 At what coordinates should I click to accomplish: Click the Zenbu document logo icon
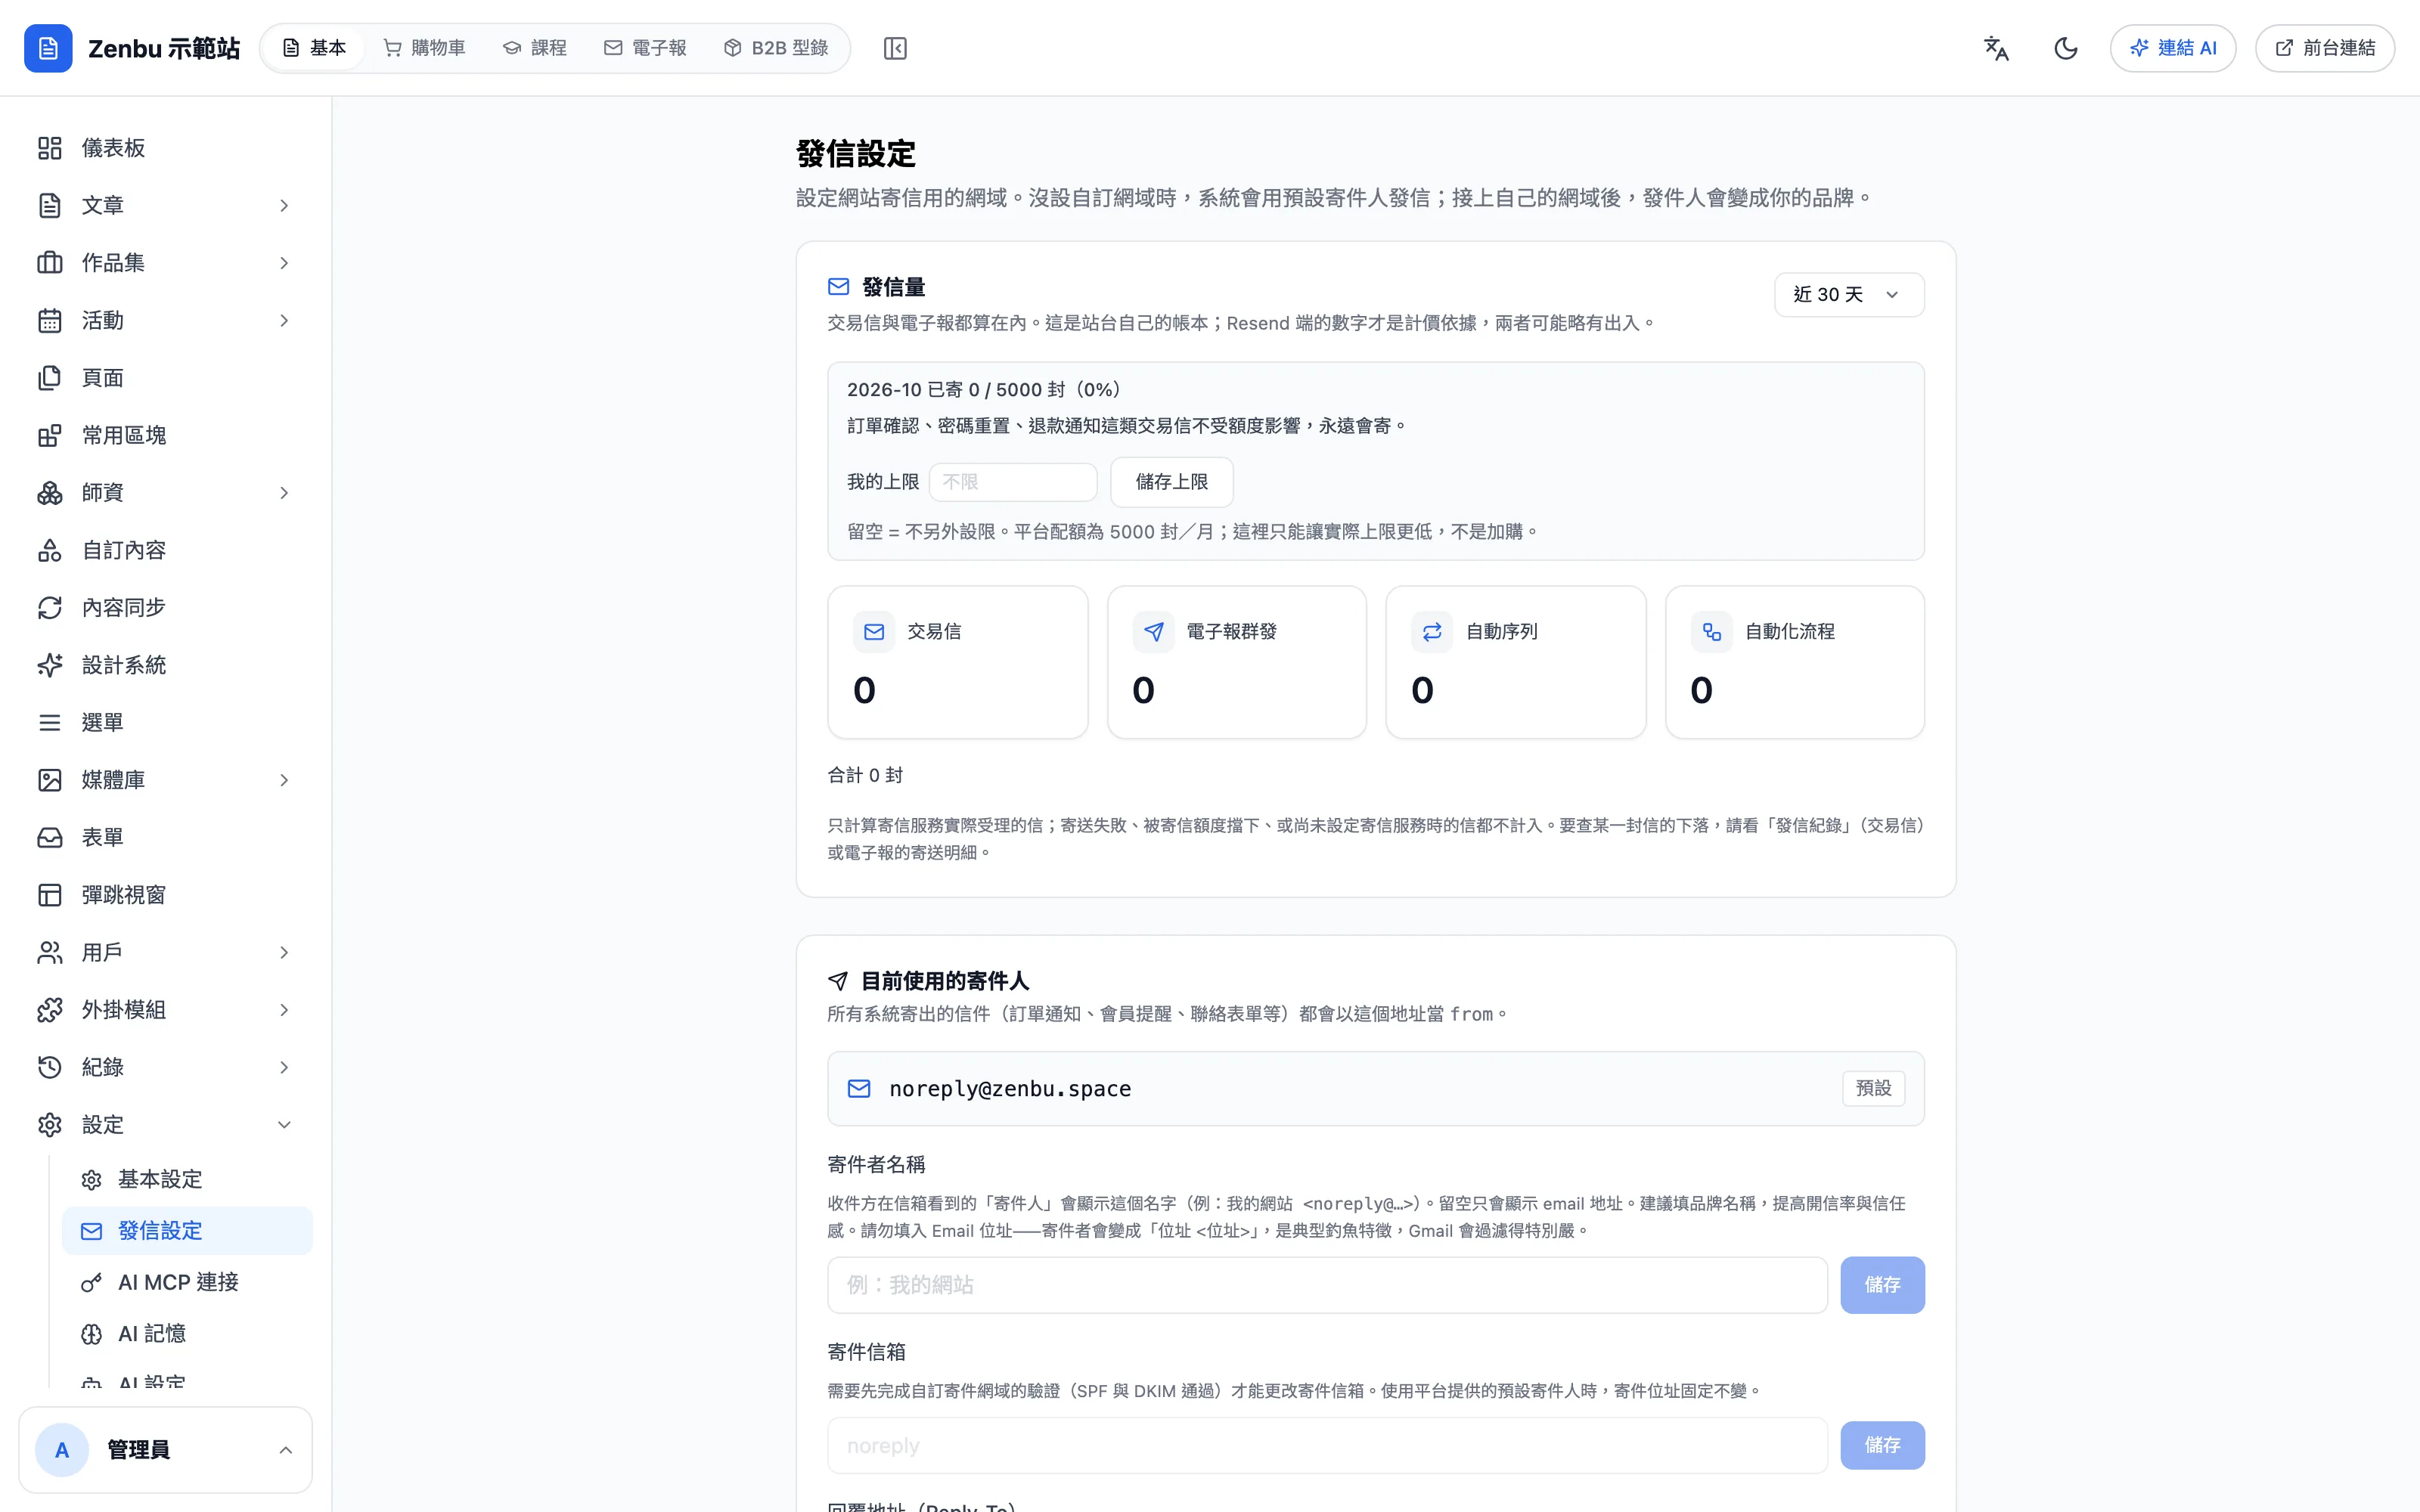[x=48, y=48]
